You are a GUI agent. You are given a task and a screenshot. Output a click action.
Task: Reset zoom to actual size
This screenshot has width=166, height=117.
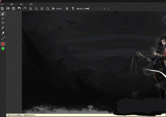(42, 8)
